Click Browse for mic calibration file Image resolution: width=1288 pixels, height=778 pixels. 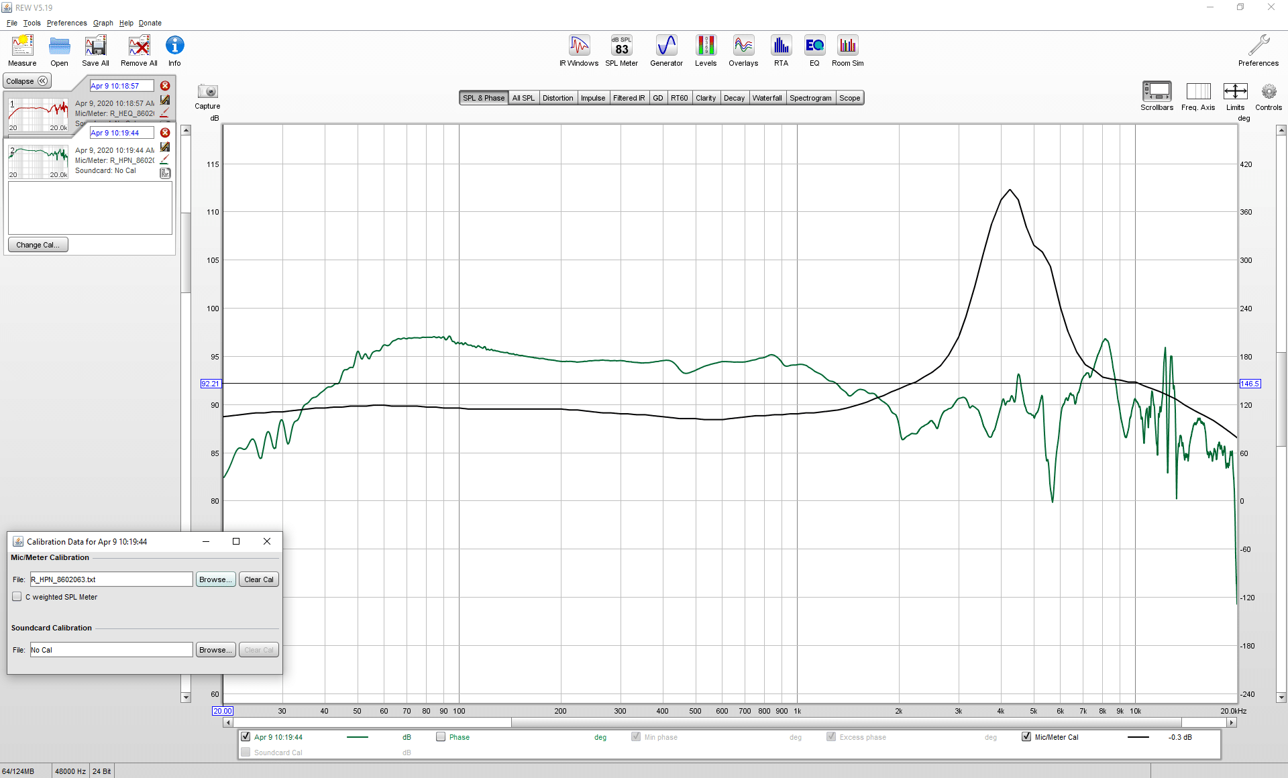[215, 579]
